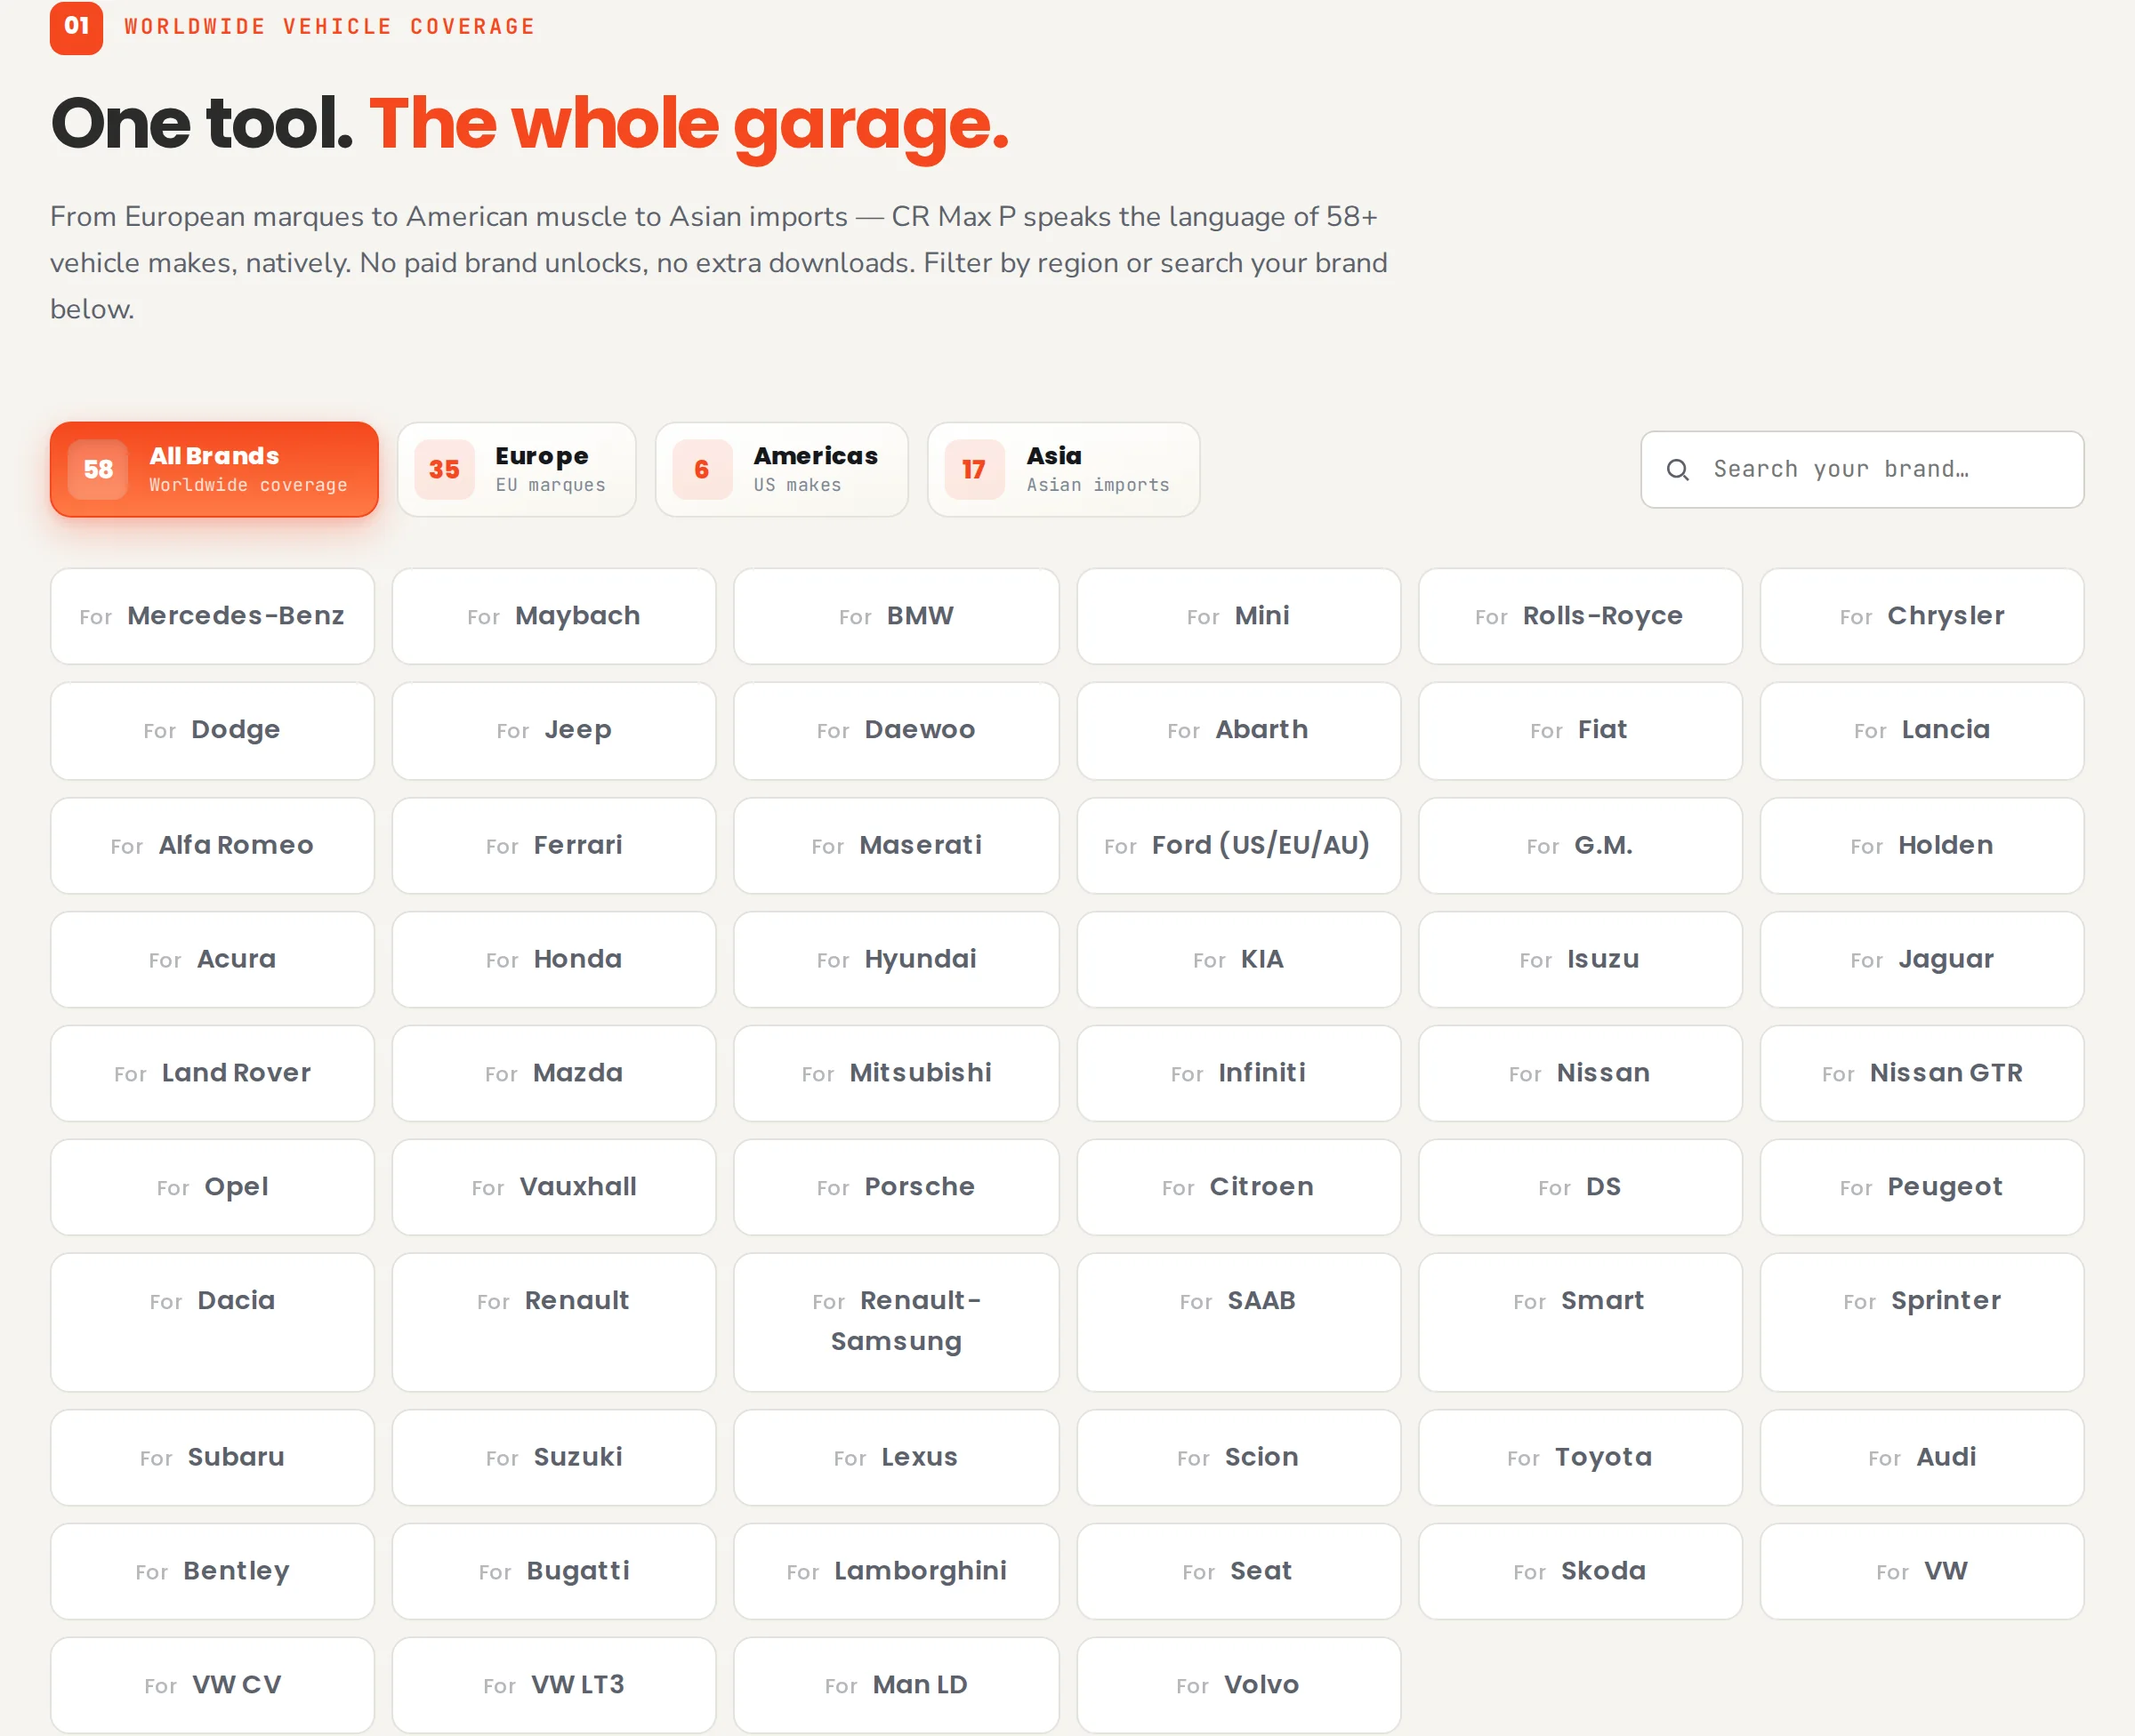The height and width of the screenshot is (1736, 2135).
Task: Switch to the Americas filter tab
Action: pyautogui.click(x=782, y=469)
